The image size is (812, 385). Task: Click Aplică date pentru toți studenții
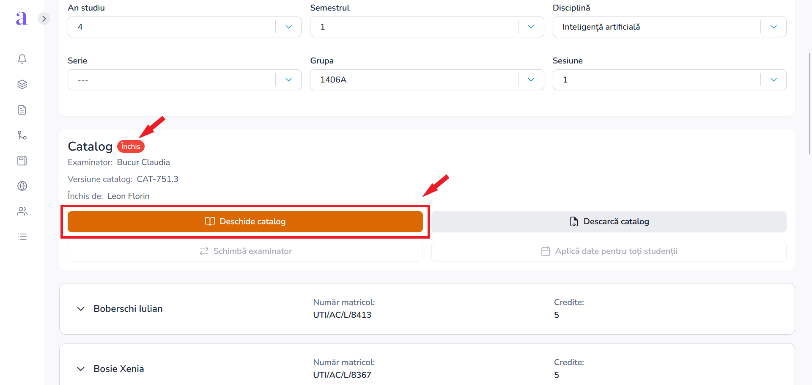(609, 251)
